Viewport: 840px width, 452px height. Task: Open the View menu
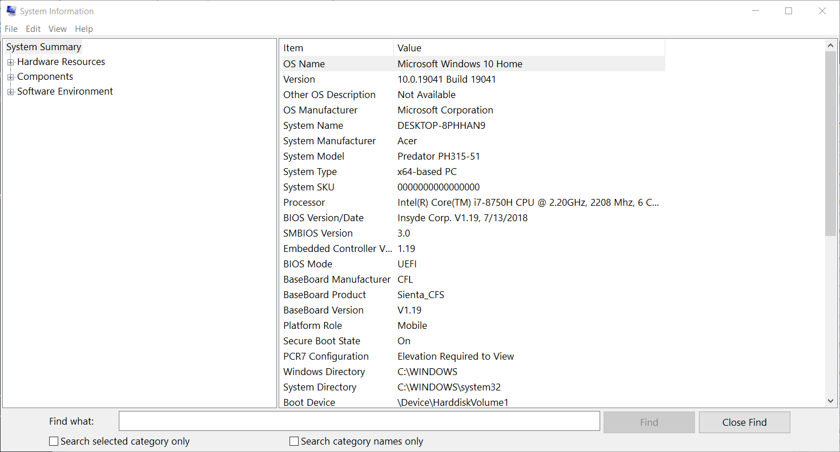57,28
